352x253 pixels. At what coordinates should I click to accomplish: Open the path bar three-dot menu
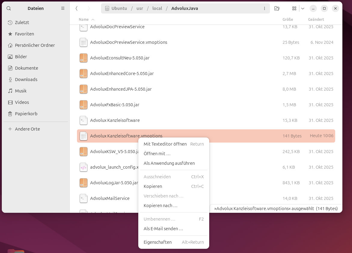tap(265, 8)
